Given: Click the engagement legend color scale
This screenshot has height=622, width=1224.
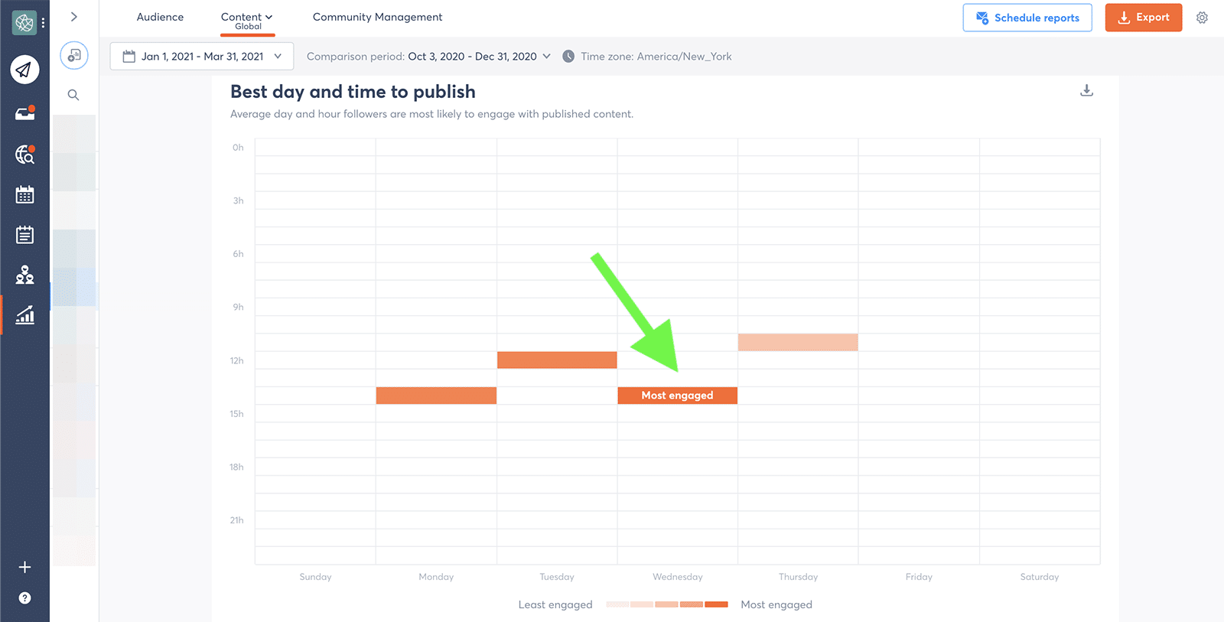Looking at the screenshot, I should tap(667, 604).
